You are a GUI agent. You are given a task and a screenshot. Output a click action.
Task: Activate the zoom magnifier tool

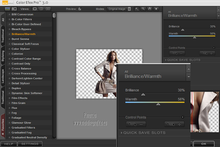point(143,9)
